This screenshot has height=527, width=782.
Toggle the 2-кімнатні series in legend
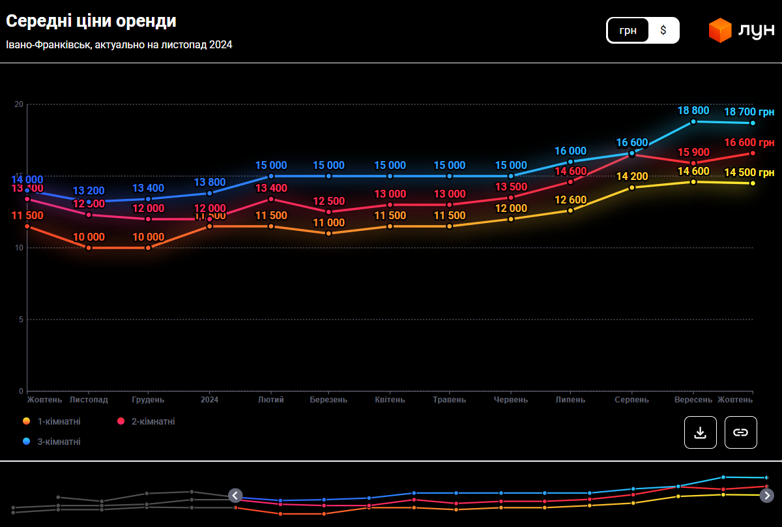153,421
